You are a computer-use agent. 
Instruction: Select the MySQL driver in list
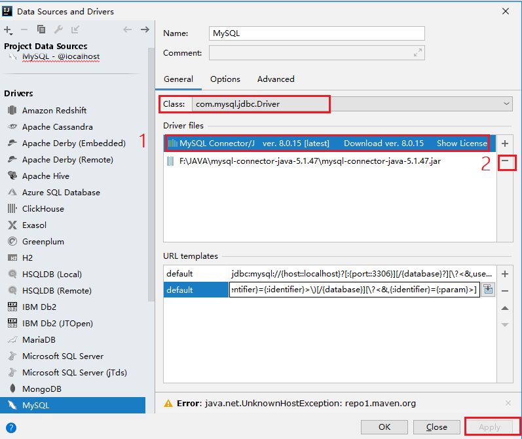point(73,406)
